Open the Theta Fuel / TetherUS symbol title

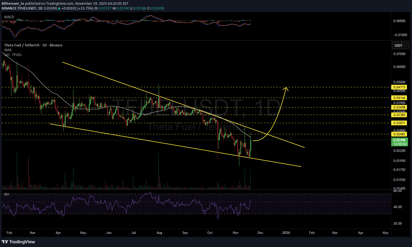(x=33, y=45)
